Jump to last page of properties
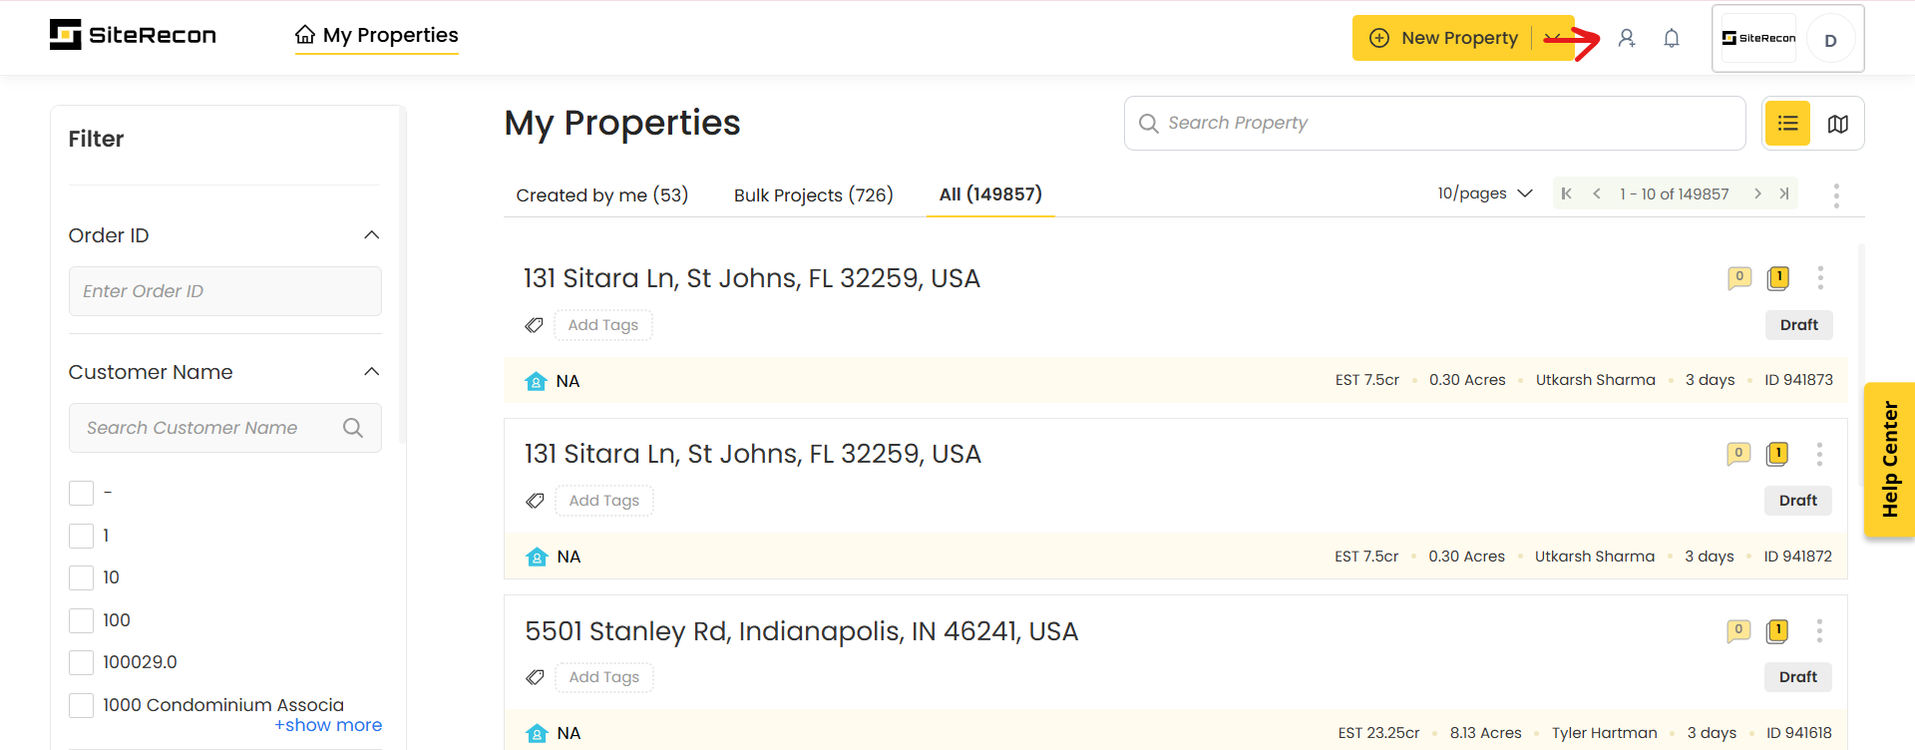 (1784, 193)
